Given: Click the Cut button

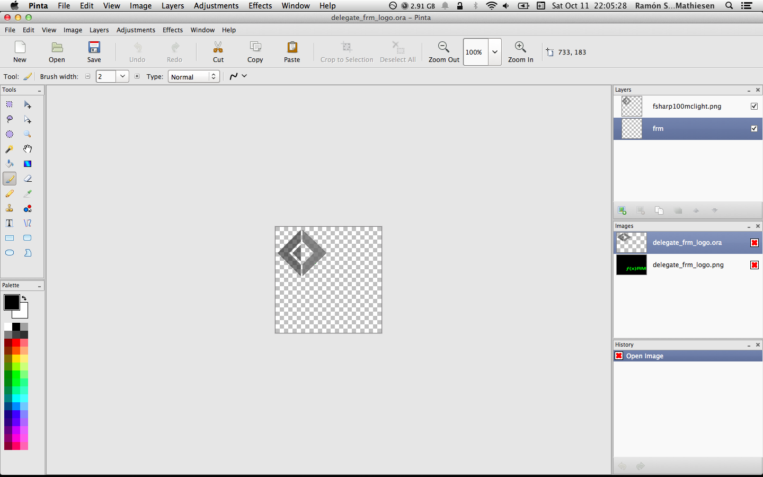Looking at the screenshot, I should point(218,52).
